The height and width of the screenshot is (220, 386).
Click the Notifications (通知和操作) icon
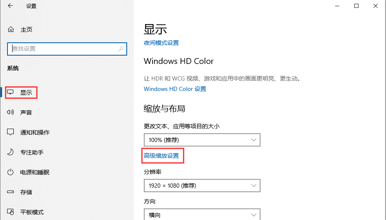point(11,132)
